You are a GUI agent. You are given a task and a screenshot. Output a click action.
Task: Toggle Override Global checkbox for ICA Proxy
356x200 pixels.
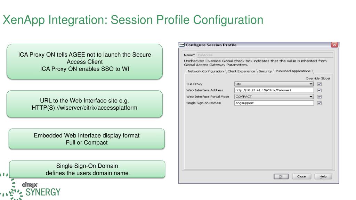coord(319,84)
